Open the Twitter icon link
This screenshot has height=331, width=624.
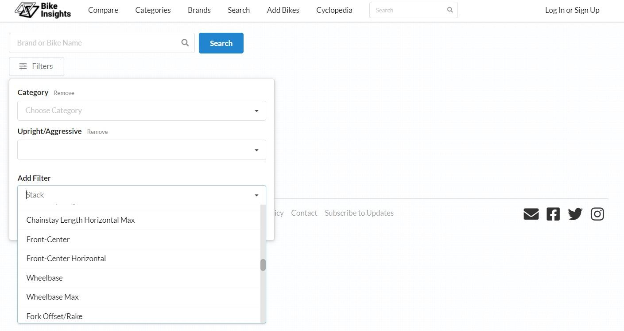click(575, 214)
